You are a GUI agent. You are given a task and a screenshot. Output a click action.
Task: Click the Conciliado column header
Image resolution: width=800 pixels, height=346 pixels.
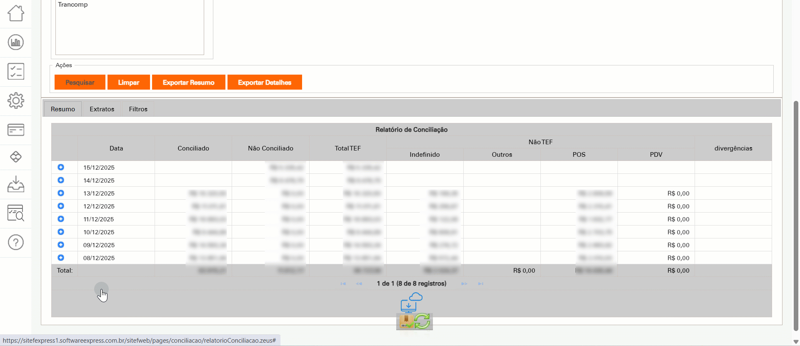193,148
